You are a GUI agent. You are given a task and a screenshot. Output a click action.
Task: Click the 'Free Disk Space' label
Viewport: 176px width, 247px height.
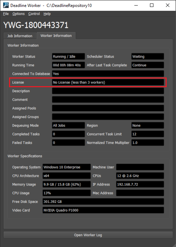(25, 201)
